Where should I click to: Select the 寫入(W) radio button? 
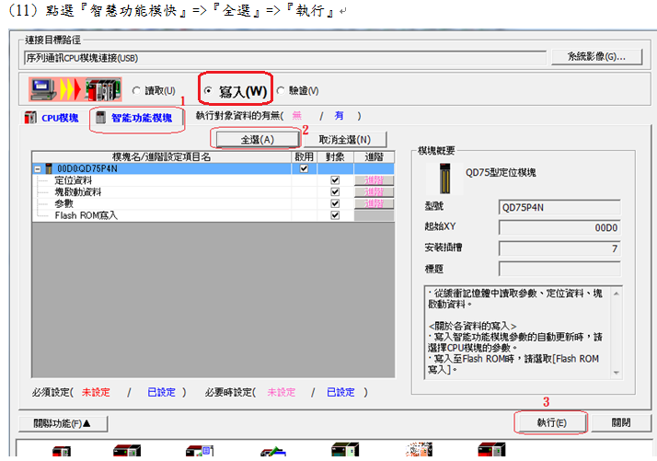[210, 90]
